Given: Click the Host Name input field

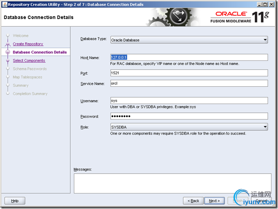Looking at the screenshot, I should 189,57.
